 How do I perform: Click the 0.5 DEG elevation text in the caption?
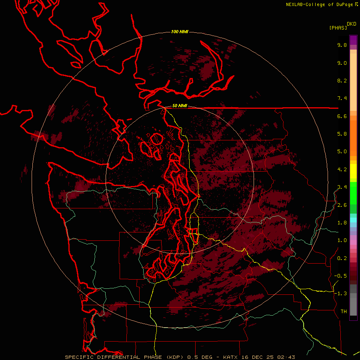pos(200,357)
